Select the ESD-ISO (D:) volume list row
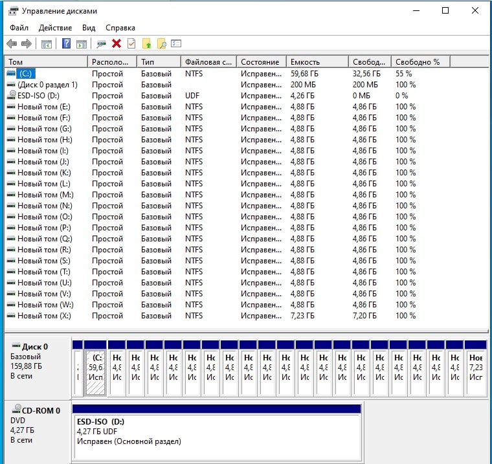 point(38,96)
